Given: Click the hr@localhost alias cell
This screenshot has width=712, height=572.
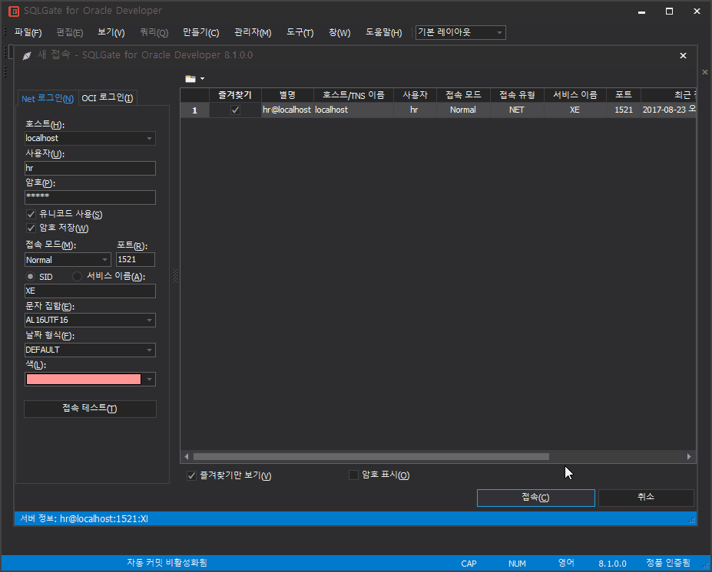Looking at the screenshot, I should click(287, 110).
